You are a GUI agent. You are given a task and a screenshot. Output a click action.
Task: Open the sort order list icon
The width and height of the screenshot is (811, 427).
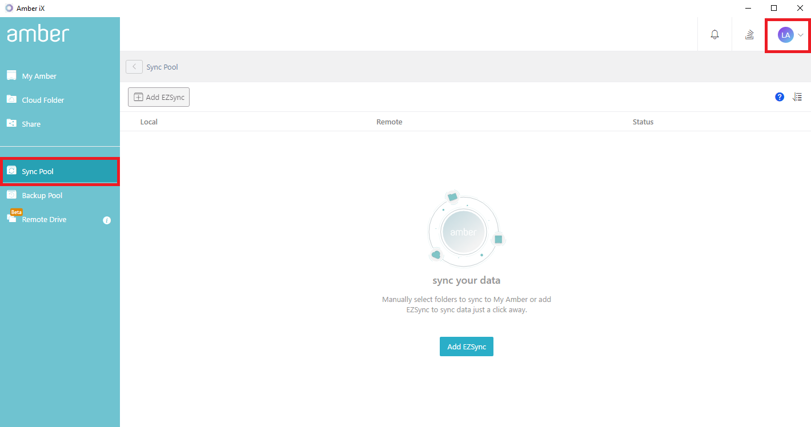(x=797, y=97)
